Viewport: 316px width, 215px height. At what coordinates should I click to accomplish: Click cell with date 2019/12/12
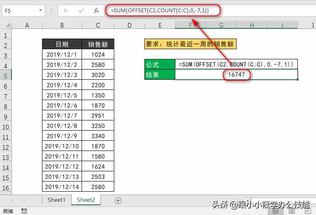coord(62,167)
